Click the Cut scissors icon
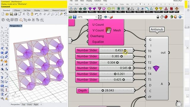Viewport: 190px width, 107px height. (24, 14)
